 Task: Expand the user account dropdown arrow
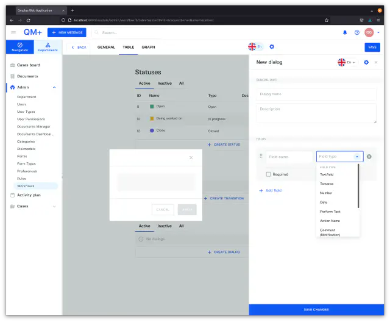(378, 32)
